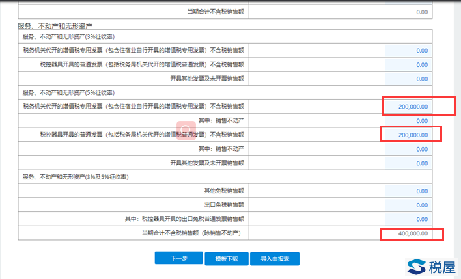Click 其中:税控器具开具的出口免税普通发票销售额 label

(x=185, y=219)
